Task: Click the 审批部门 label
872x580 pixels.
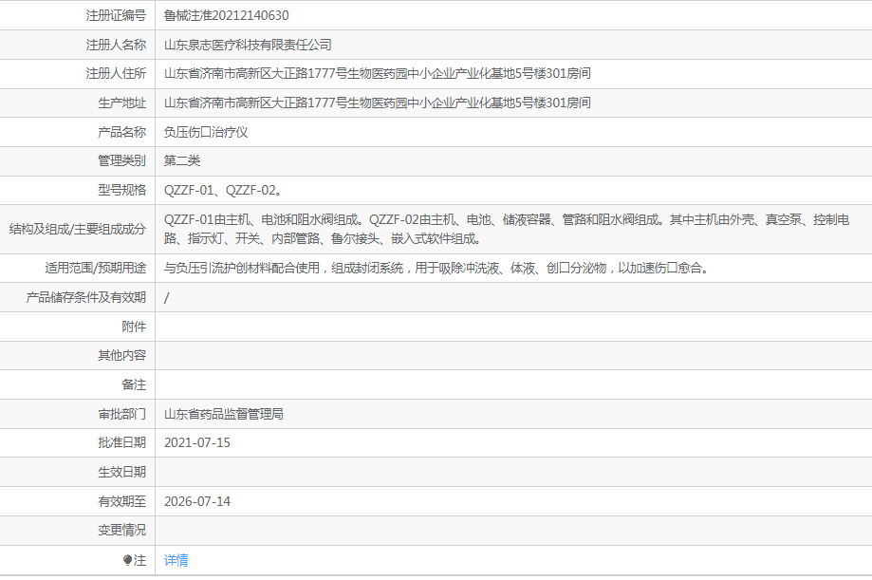Action: 121,414
